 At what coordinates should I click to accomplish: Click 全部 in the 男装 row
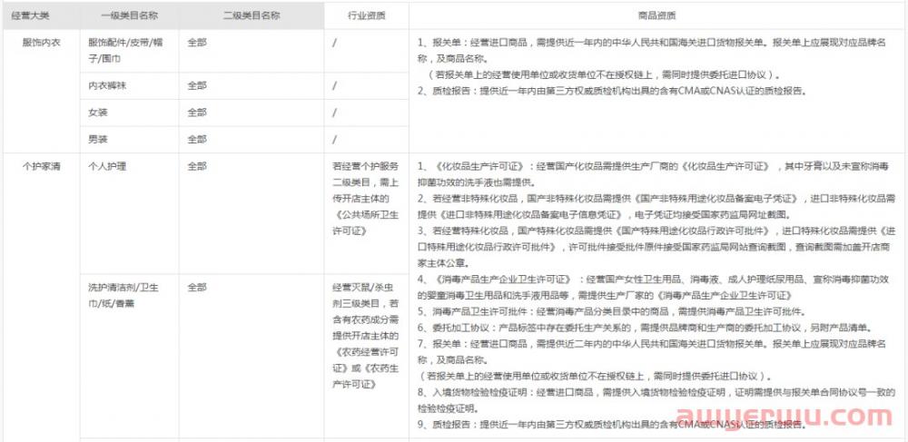(x=197, y=140)
